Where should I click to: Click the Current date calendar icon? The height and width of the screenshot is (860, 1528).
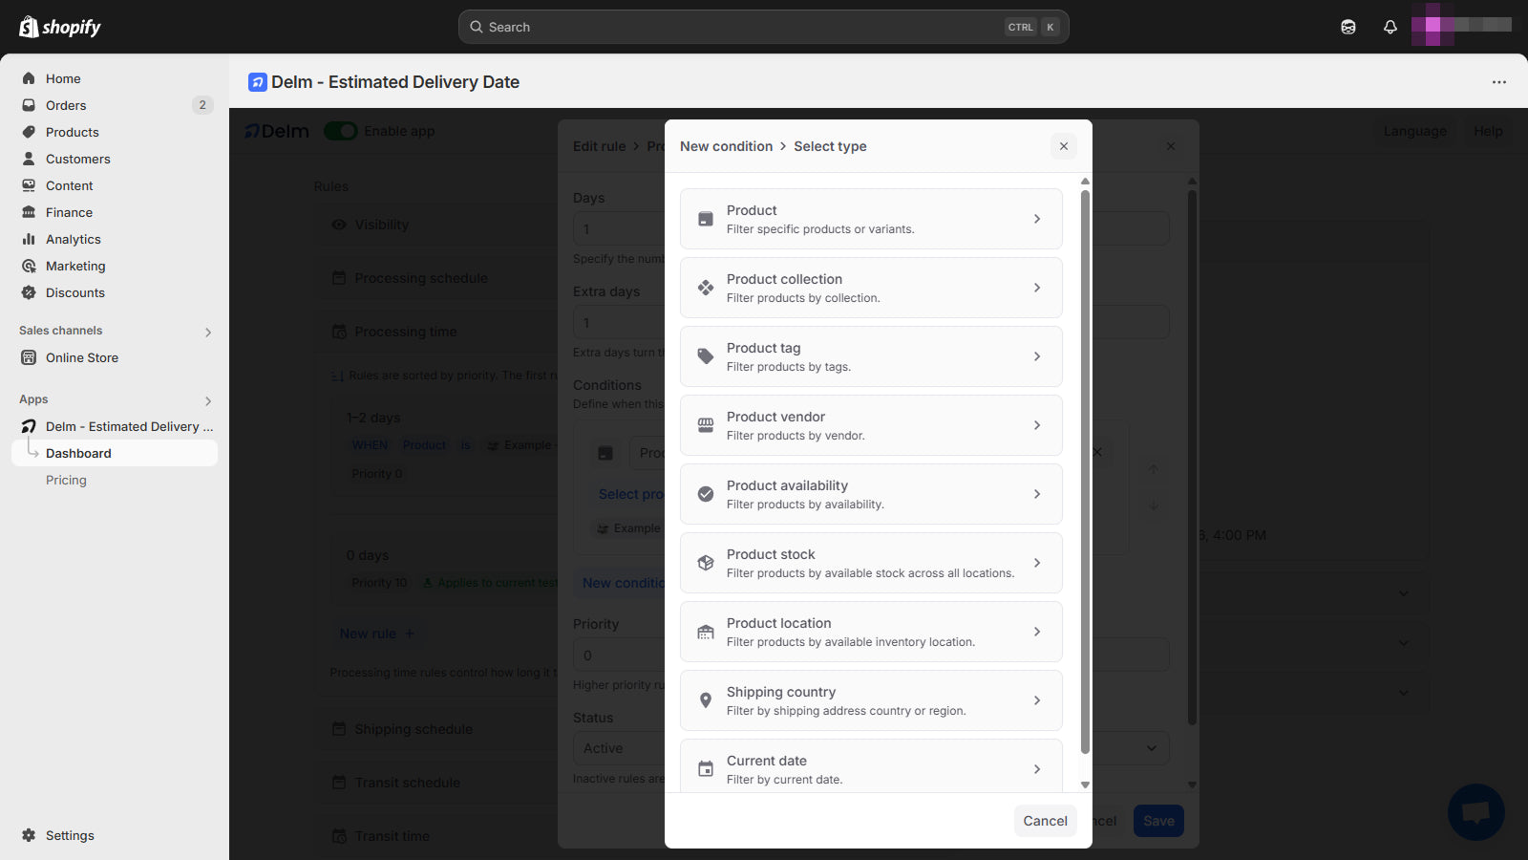[x=706, y=769]
